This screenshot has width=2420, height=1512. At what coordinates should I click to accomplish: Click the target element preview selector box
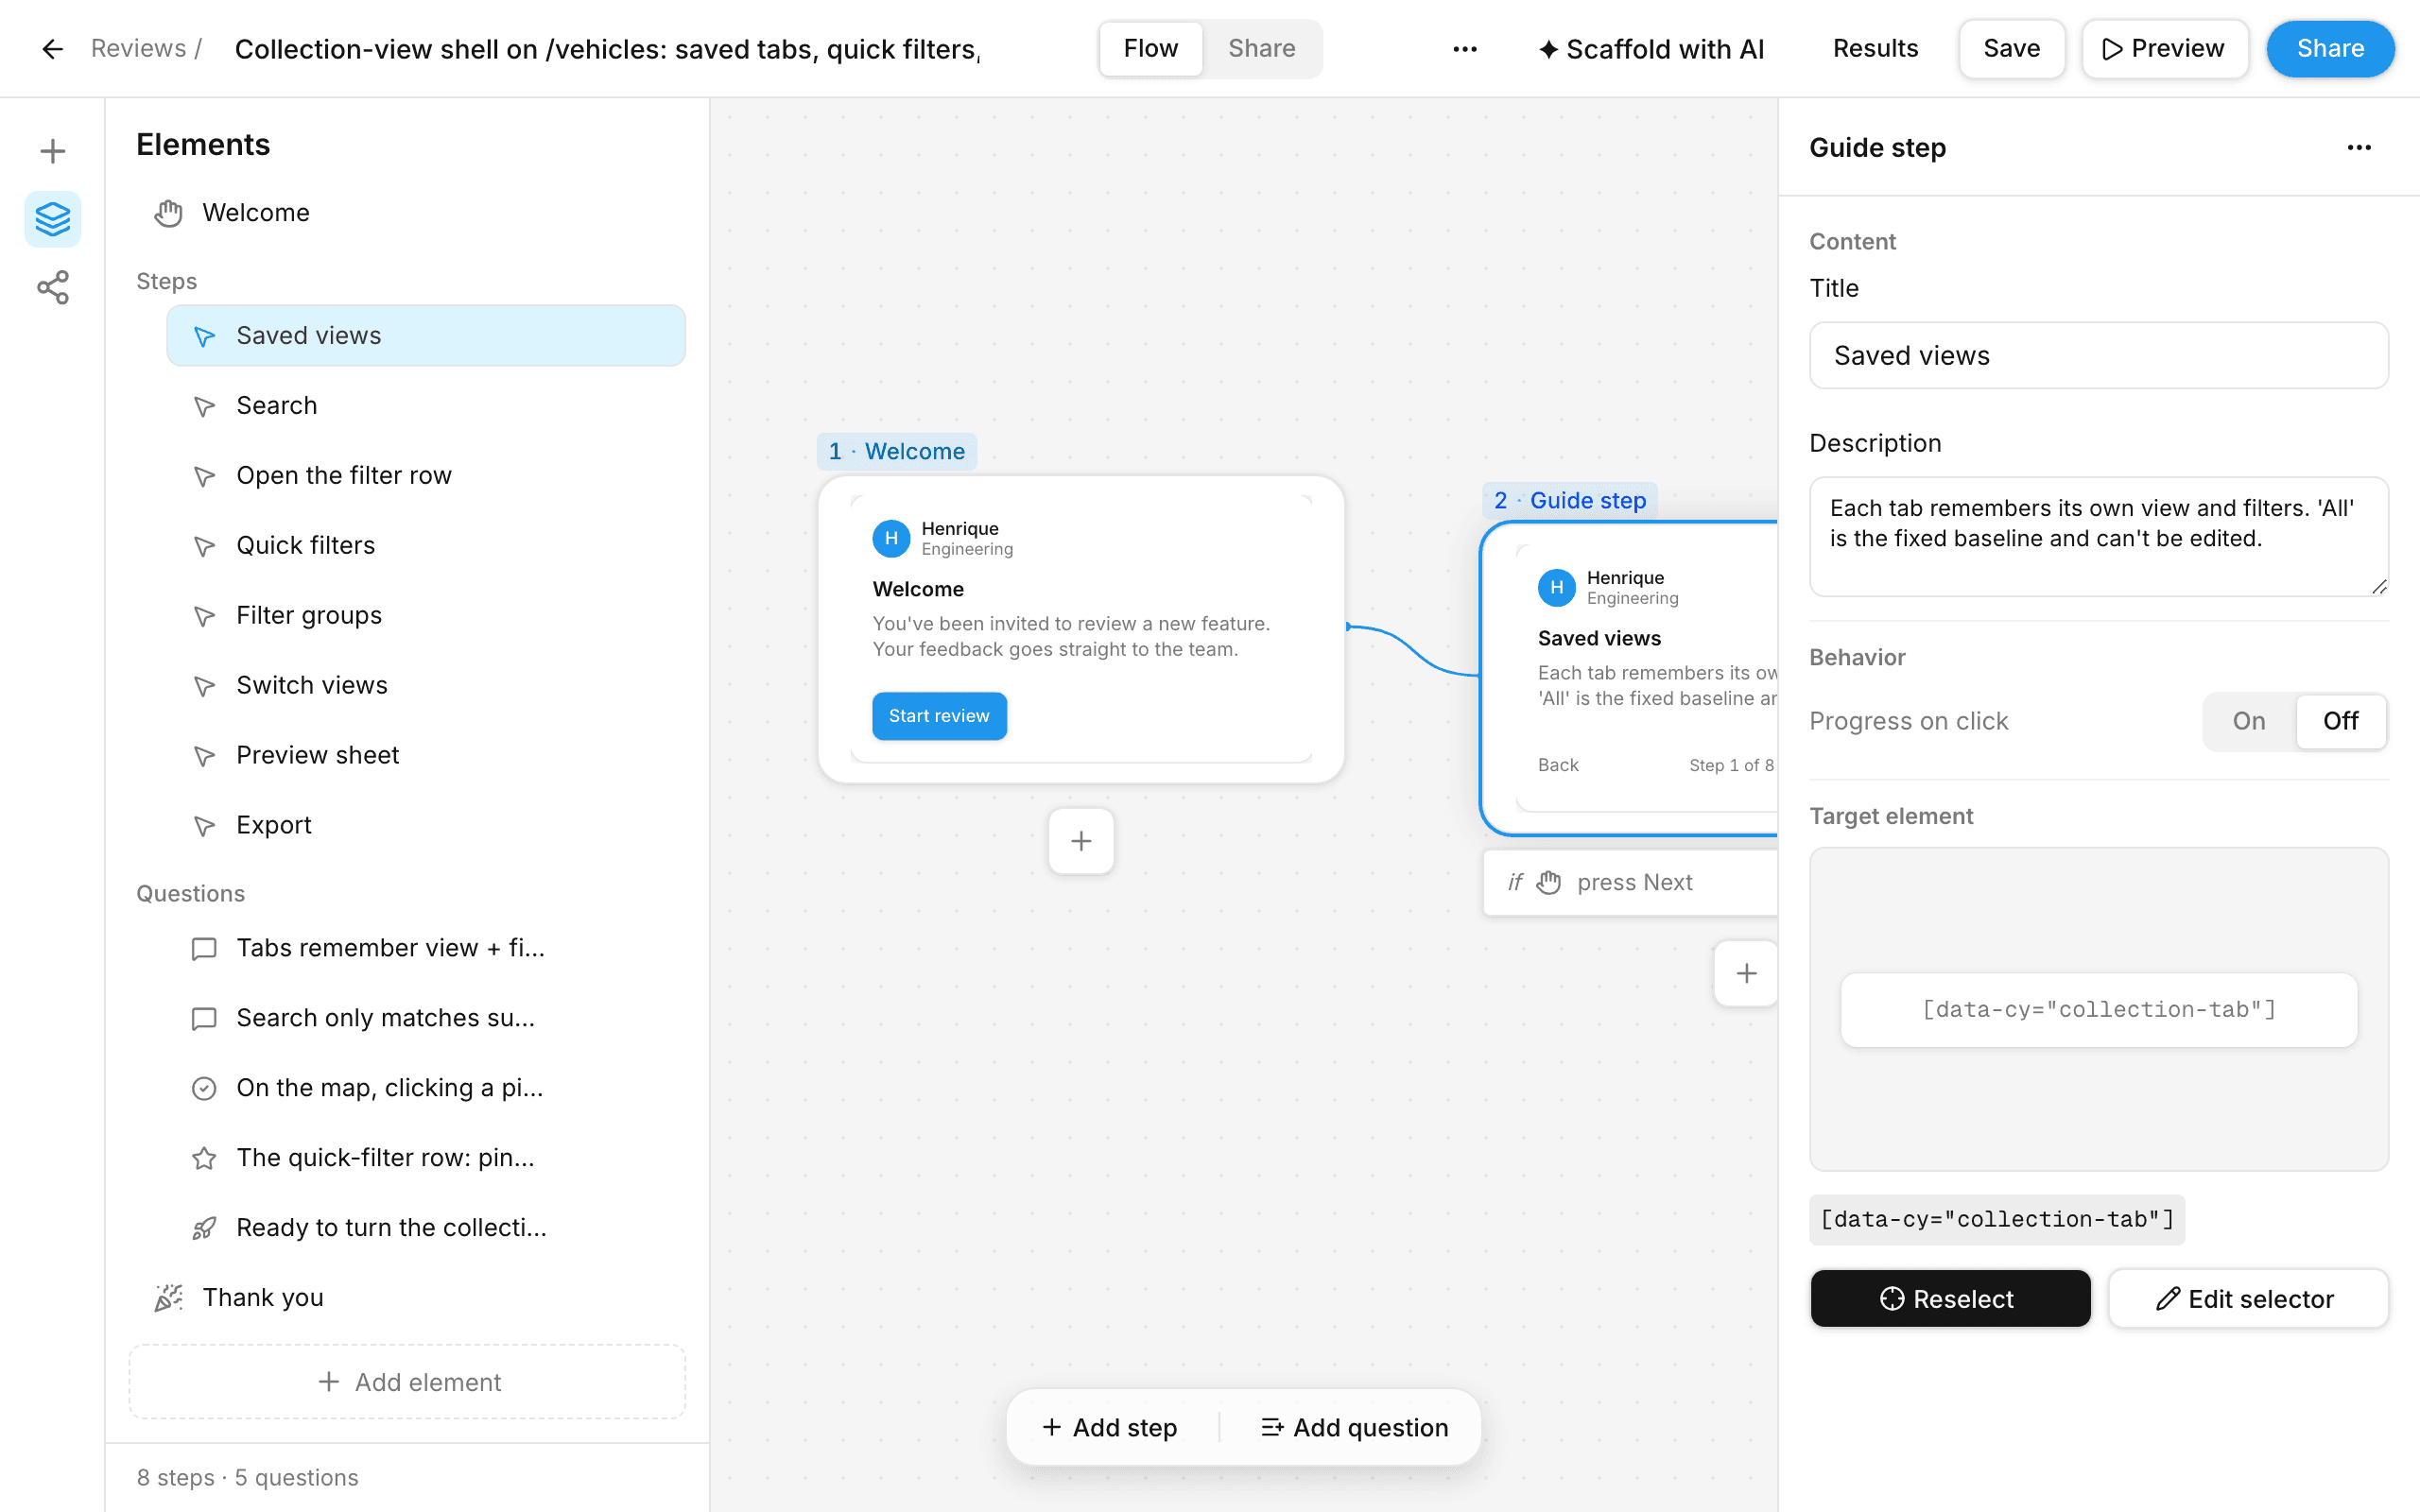click(2098, 1010)
